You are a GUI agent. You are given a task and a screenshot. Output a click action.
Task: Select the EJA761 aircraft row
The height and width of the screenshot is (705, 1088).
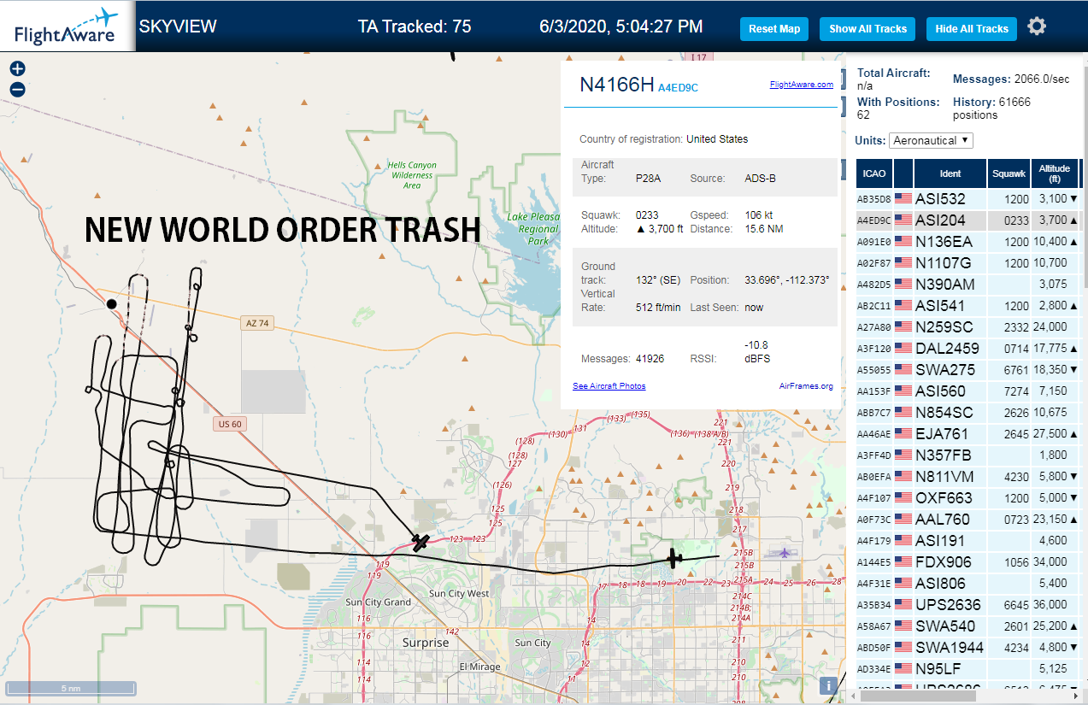(969, 434)
